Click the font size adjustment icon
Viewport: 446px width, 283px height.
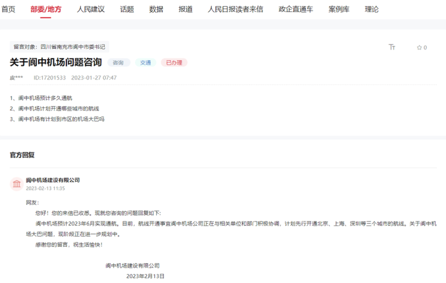[x=392, y=47]
